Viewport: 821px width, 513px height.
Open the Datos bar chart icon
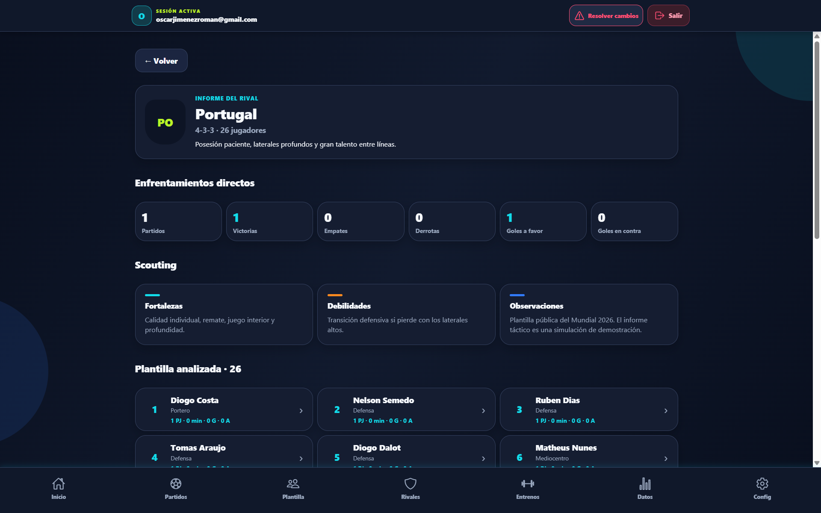click(645, 484)
